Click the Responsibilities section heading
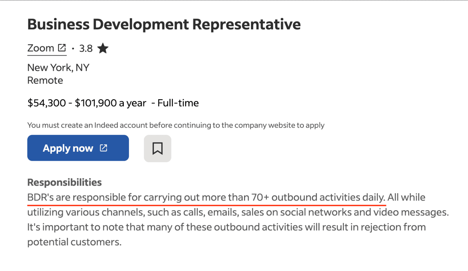 64,182
